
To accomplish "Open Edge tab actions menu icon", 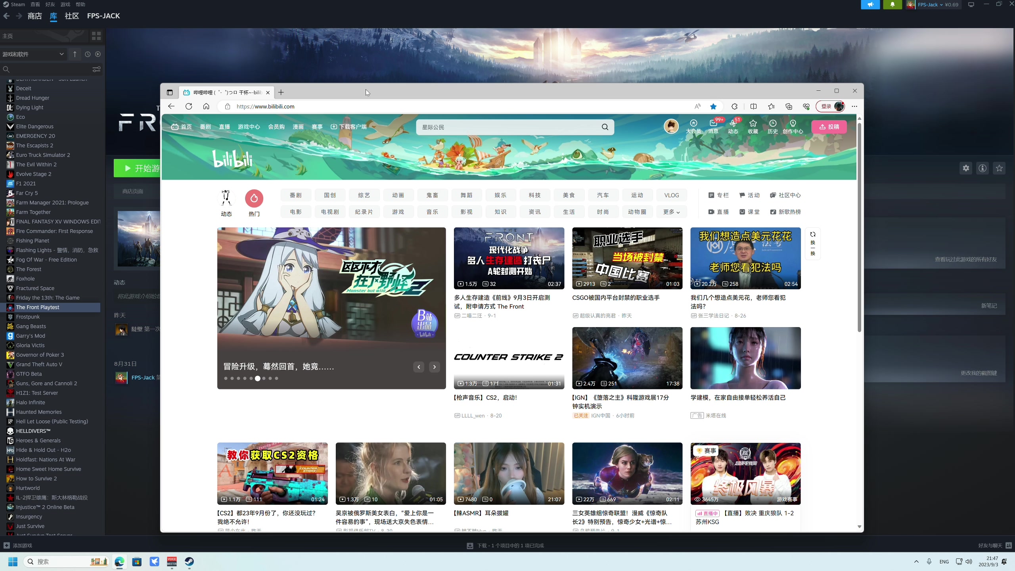I will point(170,92).
